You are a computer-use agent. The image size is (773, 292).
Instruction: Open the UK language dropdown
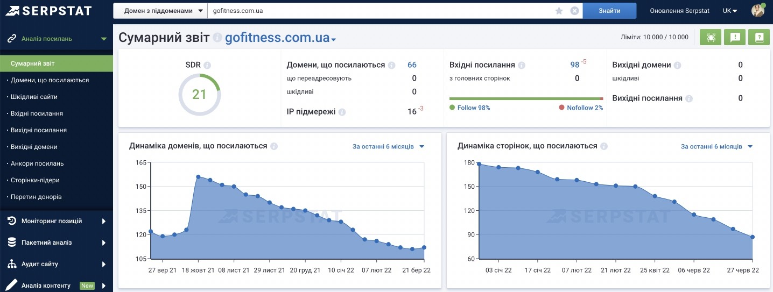[x=730, y=11]
